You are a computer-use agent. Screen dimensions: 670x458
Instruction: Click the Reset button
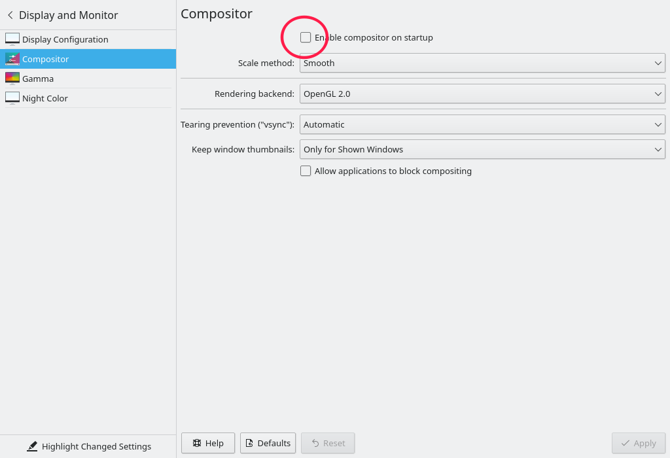coord(328,443)
